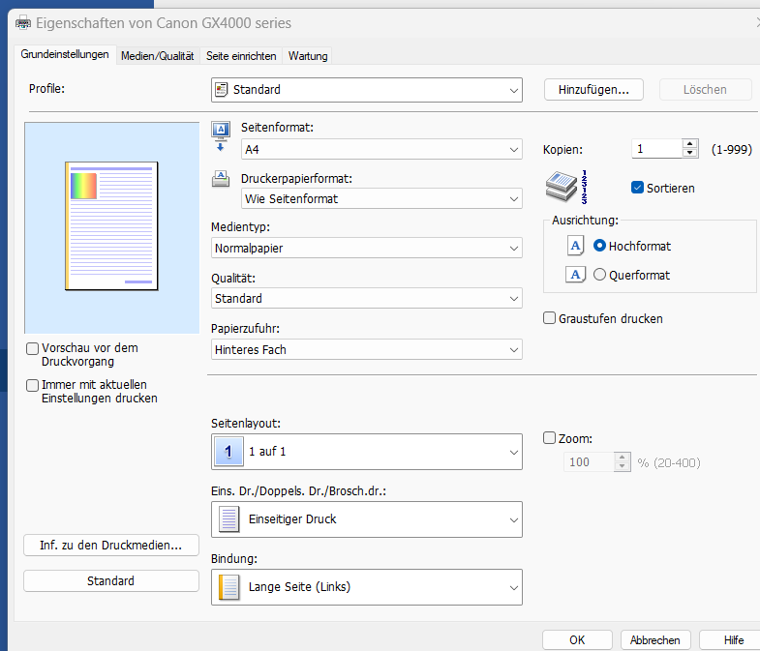The height and width of the screenshot is (651, 760).
Task: Click the printer icon in the title bar
Action: (23, 23)
